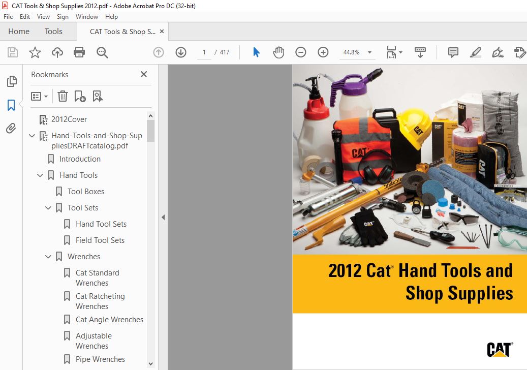Open Adjustable Wrenches bookmark
Image resolution: width=527 pixels, height=370 pixels.
point(94,341)
